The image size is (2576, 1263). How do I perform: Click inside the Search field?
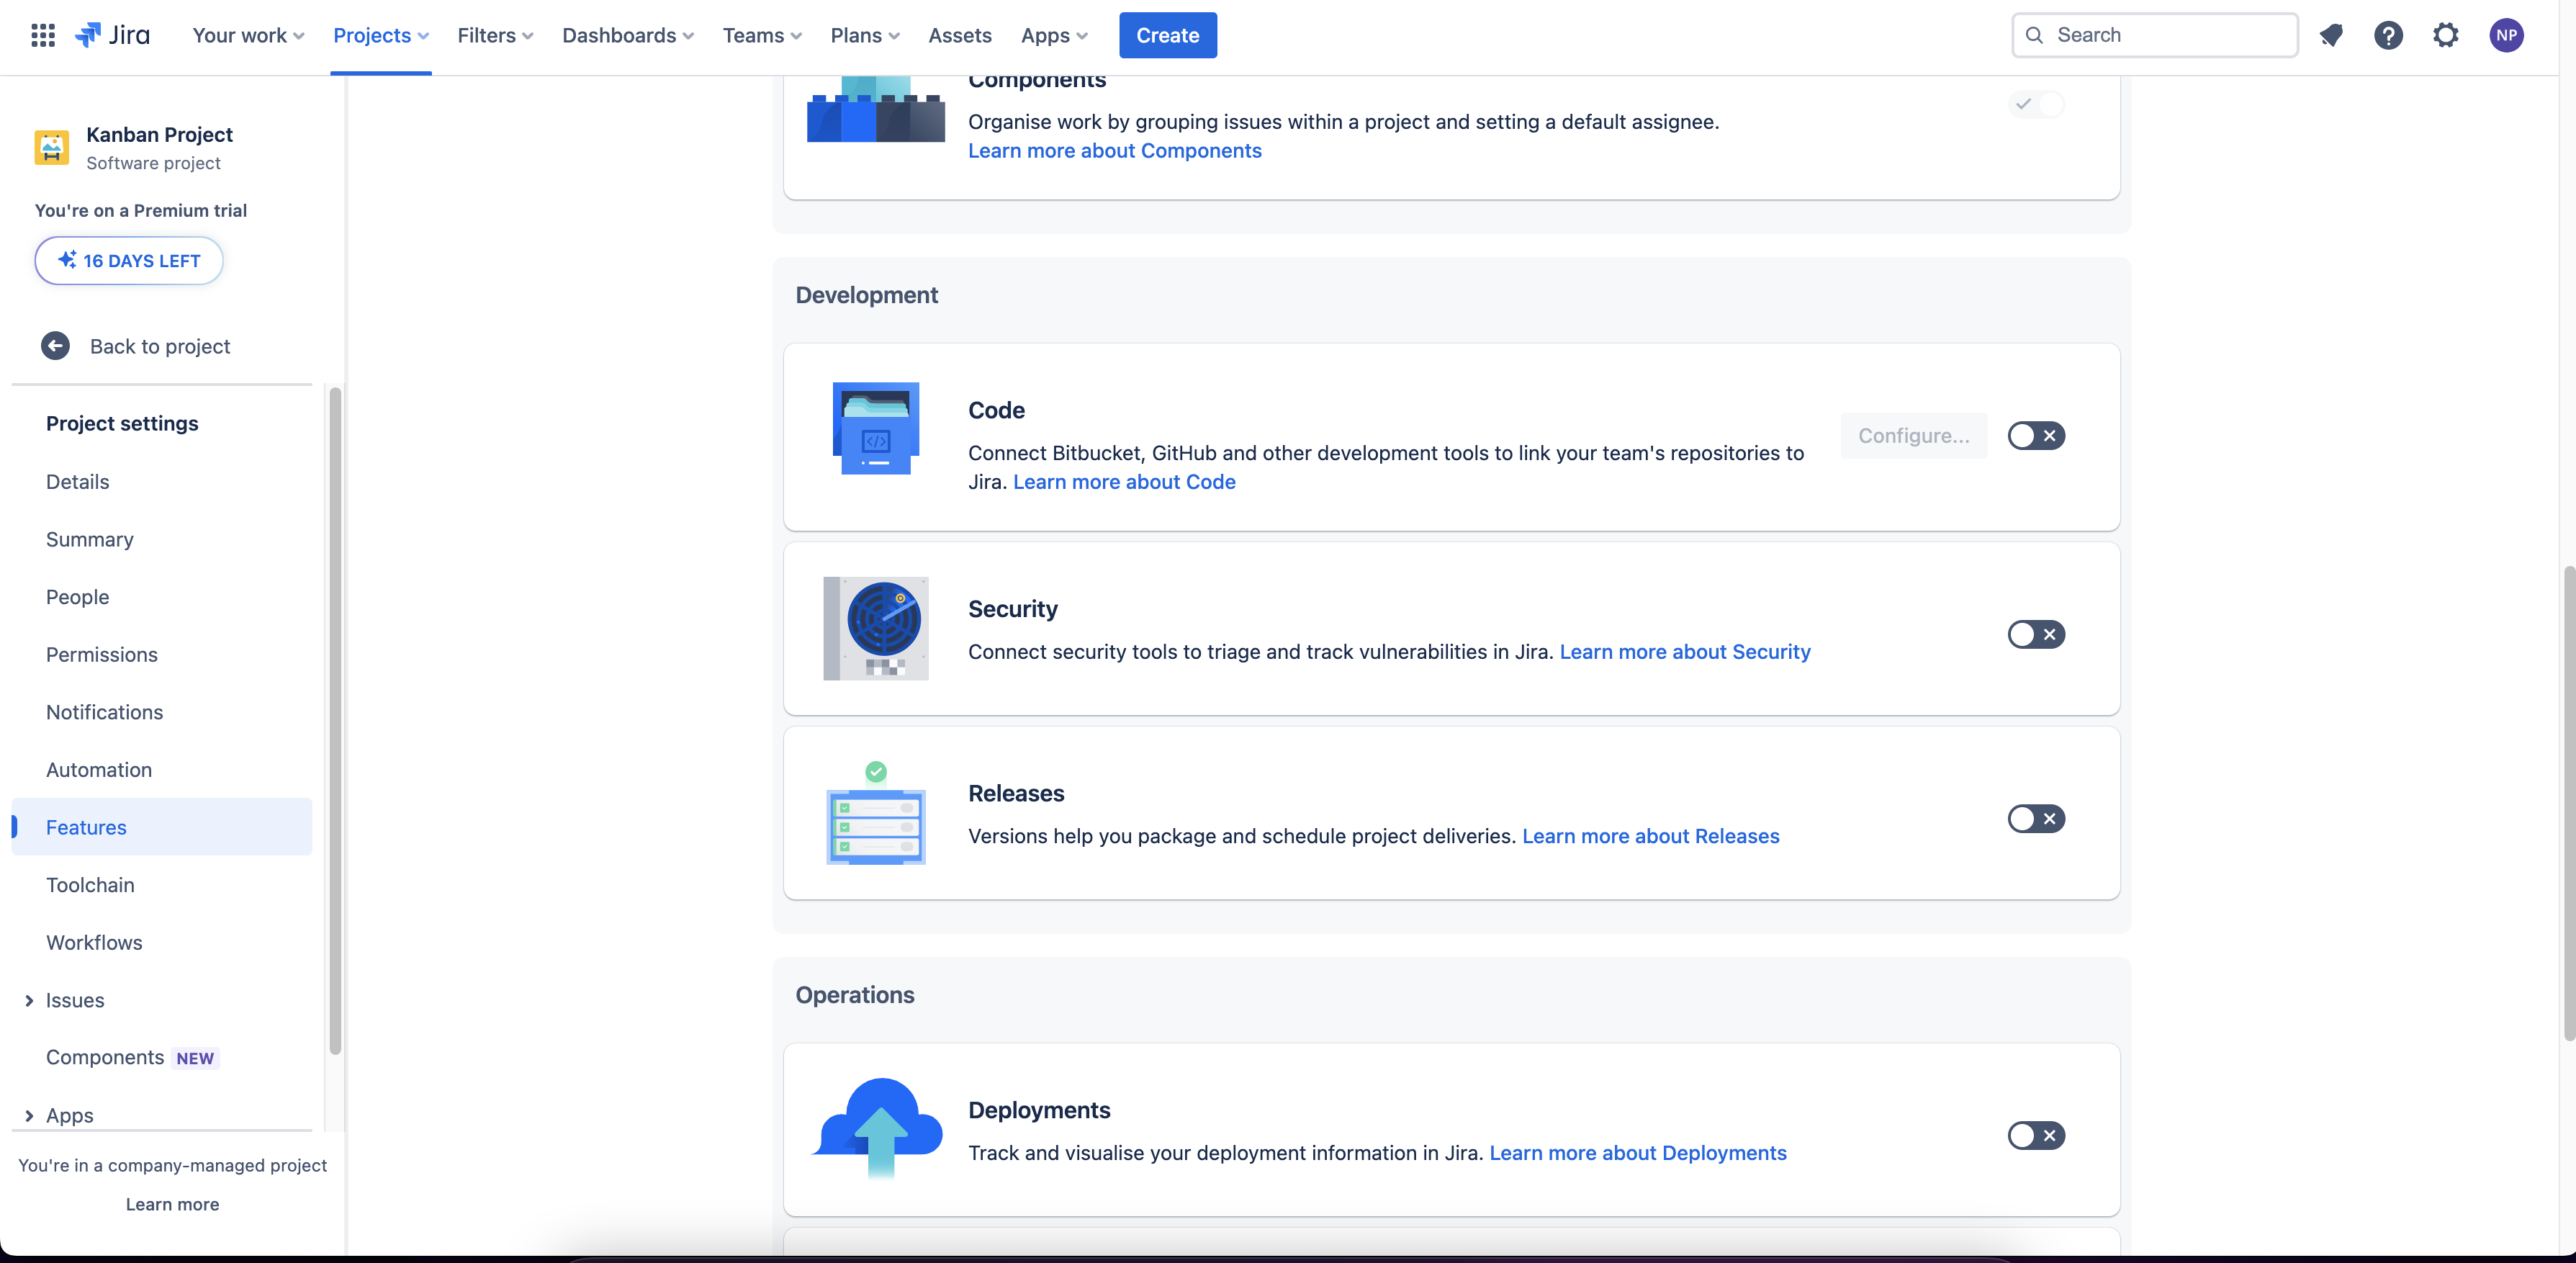[x=2154, y=35]
